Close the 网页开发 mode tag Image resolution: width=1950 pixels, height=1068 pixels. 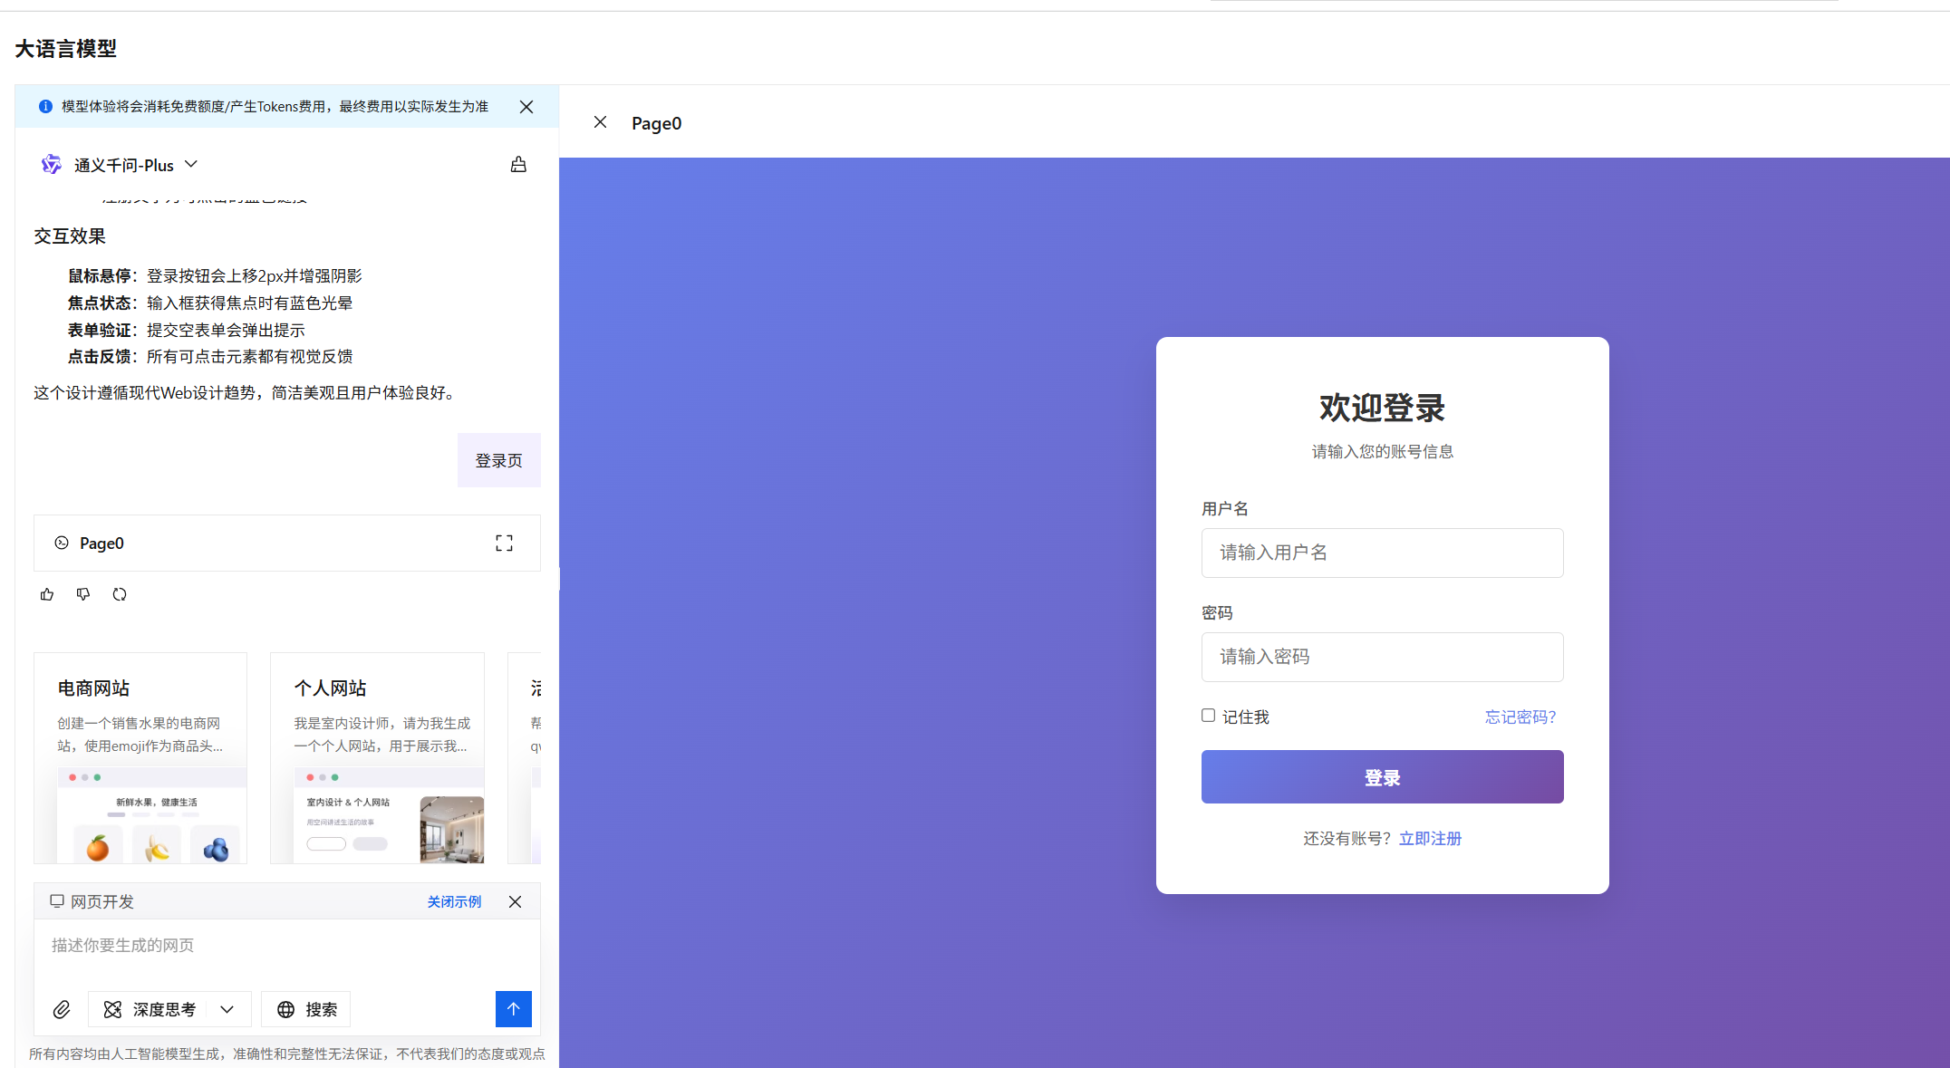point(515,901)
